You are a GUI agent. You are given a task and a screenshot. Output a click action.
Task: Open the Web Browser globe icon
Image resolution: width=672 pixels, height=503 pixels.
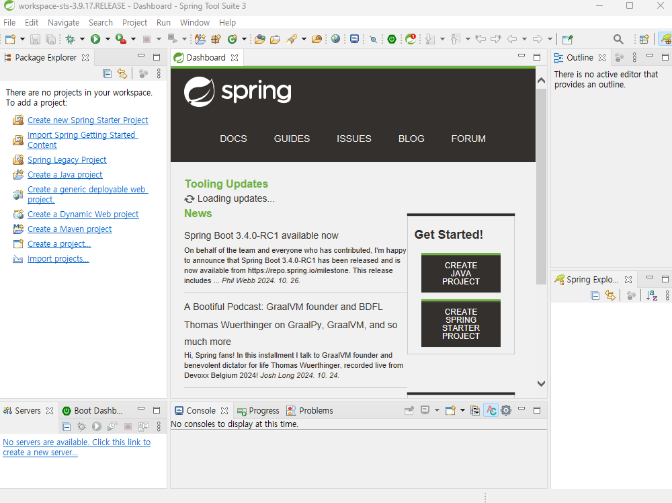point(335,39)
